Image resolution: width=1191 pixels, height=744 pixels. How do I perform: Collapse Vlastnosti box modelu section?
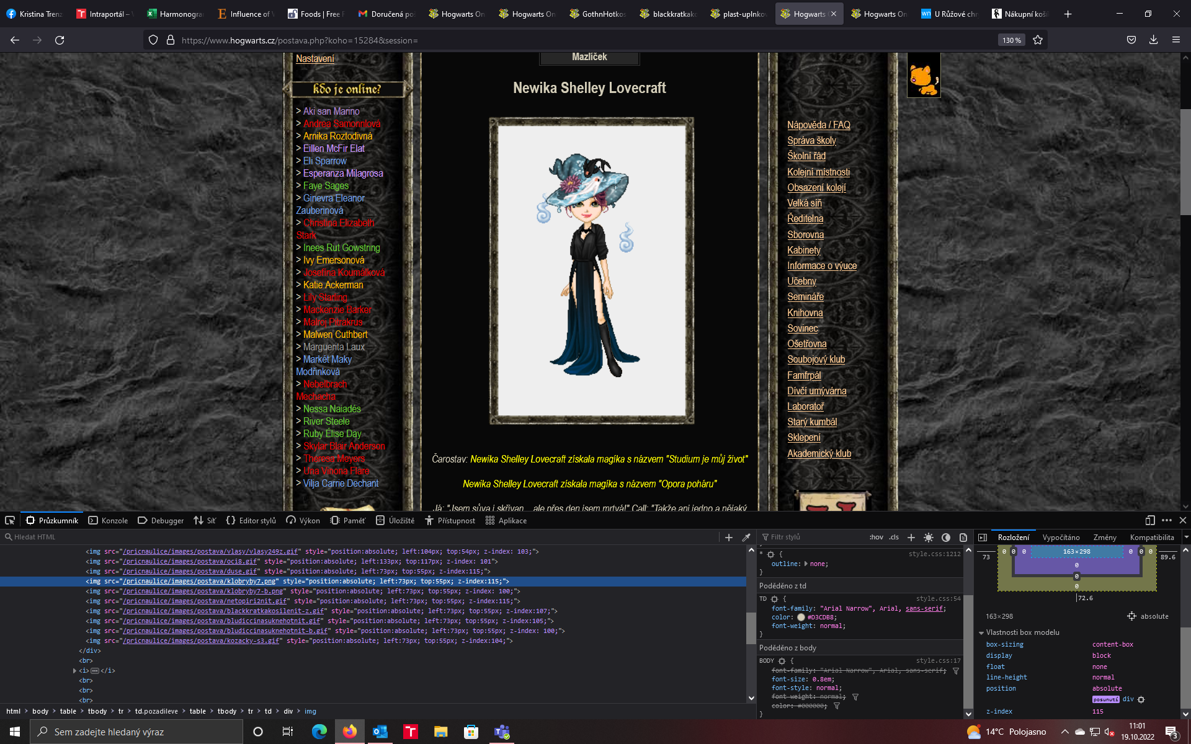(981, 632)
